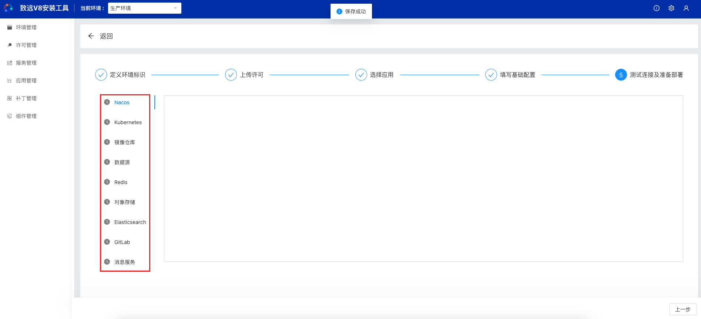
Task: Open the current environment dropdown
Action: [144, 8]
